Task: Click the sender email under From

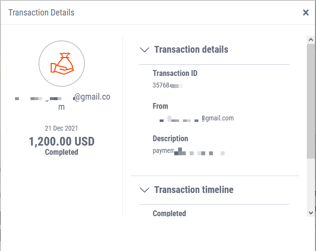Action: 194,118
